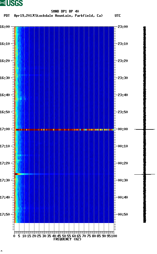Click the 70 Hz frequency axis label
Viewport: 157px width, 254px height.
click(84, 236)
